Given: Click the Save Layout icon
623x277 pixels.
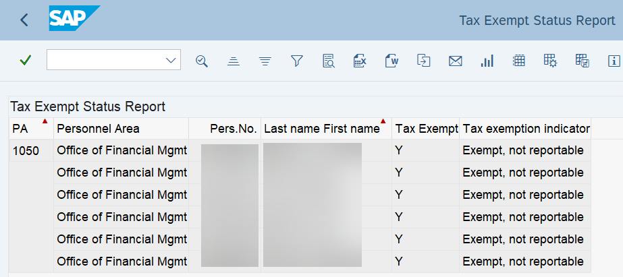Looking at the screenshot, I should point(582,61).
